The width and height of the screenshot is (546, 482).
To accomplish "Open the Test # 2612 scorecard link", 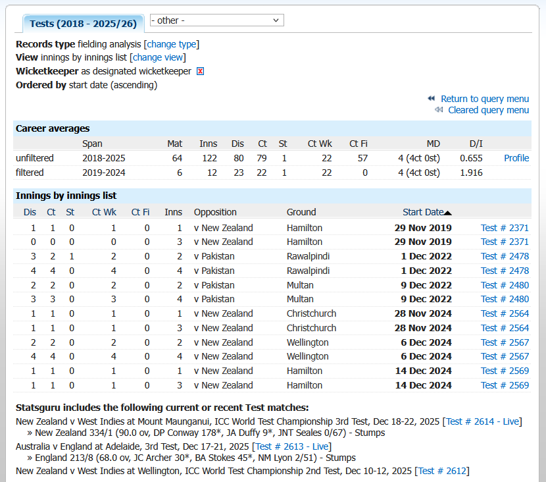I will tap(442, 471).
